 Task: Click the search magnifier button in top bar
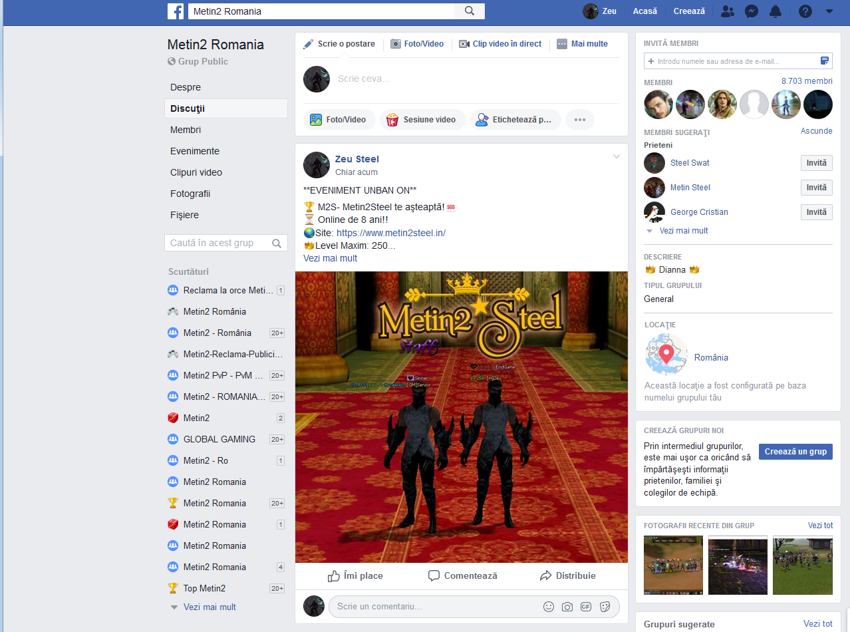(x=470, y=11)
